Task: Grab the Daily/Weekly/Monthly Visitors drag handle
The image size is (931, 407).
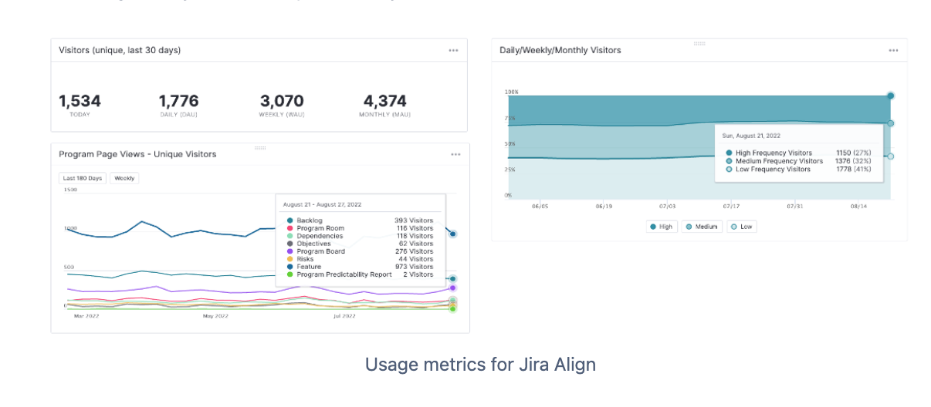Action: tap(699, 43)
